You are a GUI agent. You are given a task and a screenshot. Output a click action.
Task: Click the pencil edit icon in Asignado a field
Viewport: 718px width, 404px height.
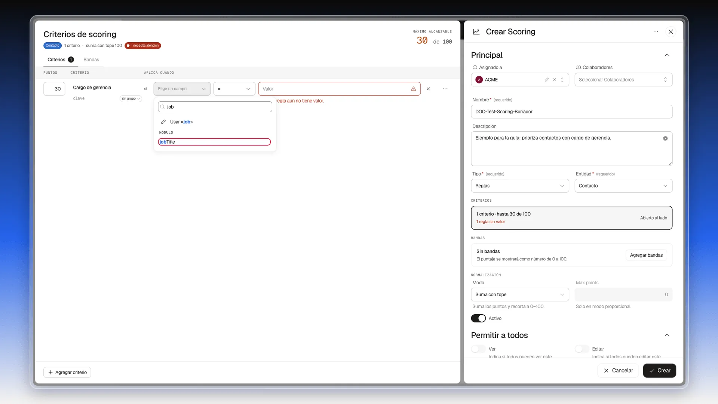click(x=547, y=80)
